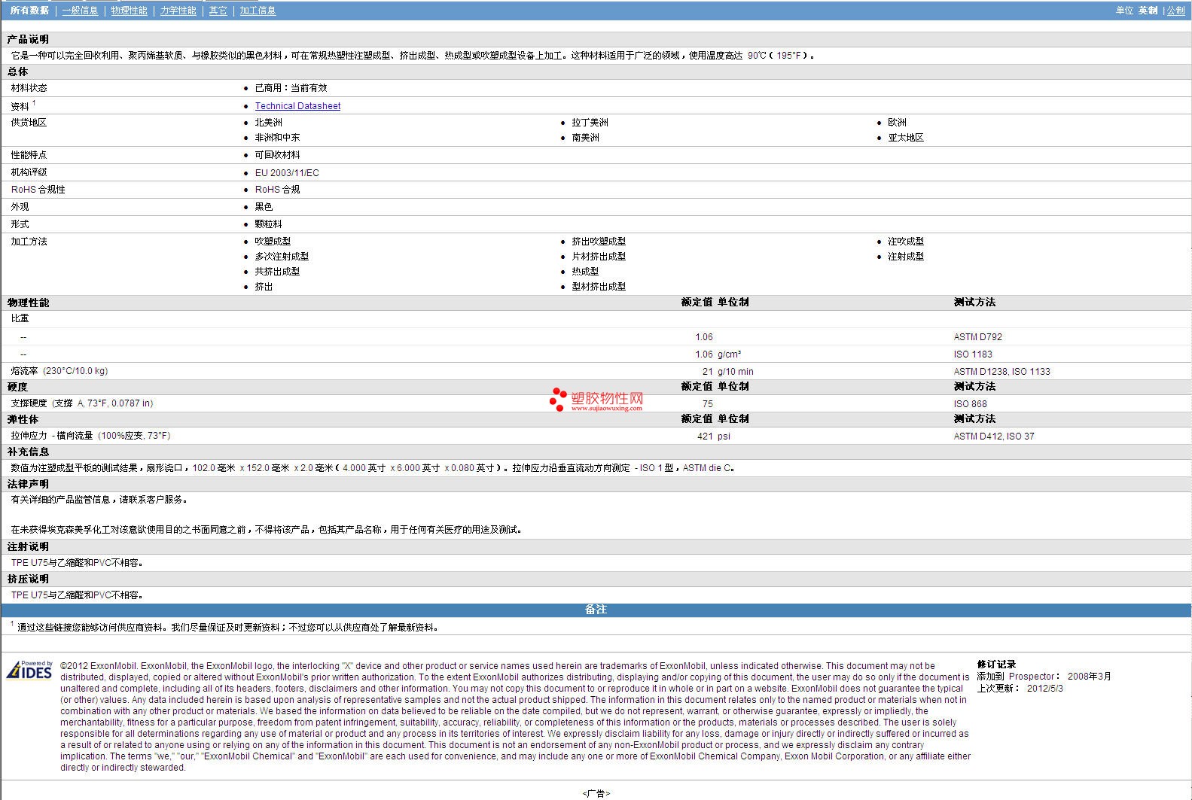1192x800 pixels.
Task: Click the blue 备注 section bar
Action: [596, 610]
